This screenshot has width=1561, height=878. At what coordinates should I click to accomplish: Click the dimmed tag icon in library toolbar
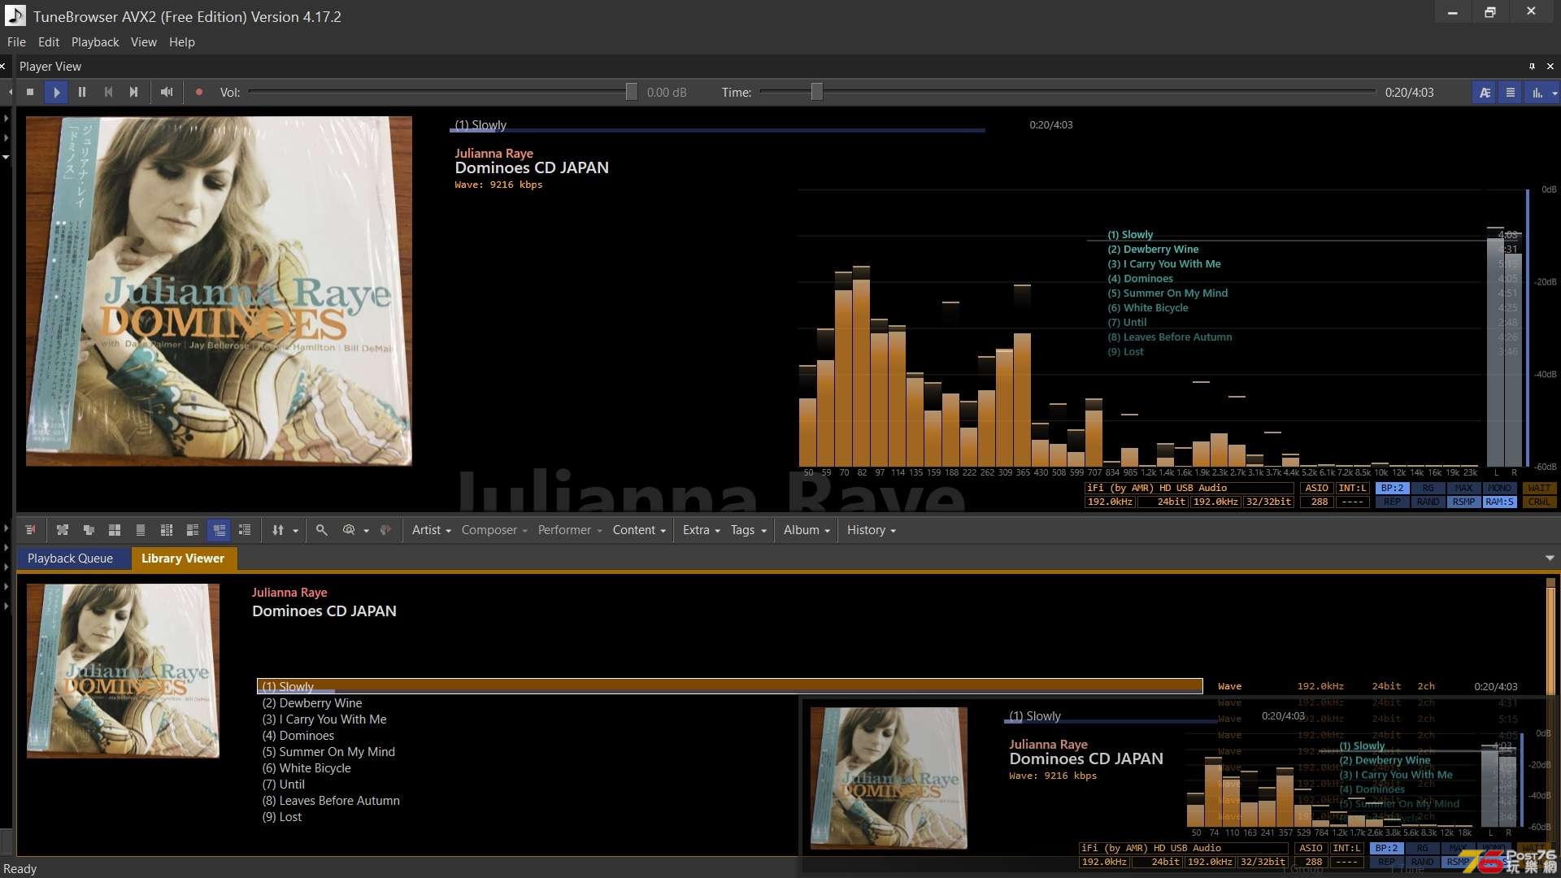click(x=385, y=530)
